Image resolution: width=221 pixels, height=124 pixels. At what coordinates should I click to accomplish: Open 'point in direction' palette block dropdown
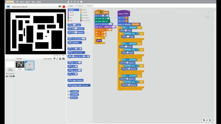[84, 39]
